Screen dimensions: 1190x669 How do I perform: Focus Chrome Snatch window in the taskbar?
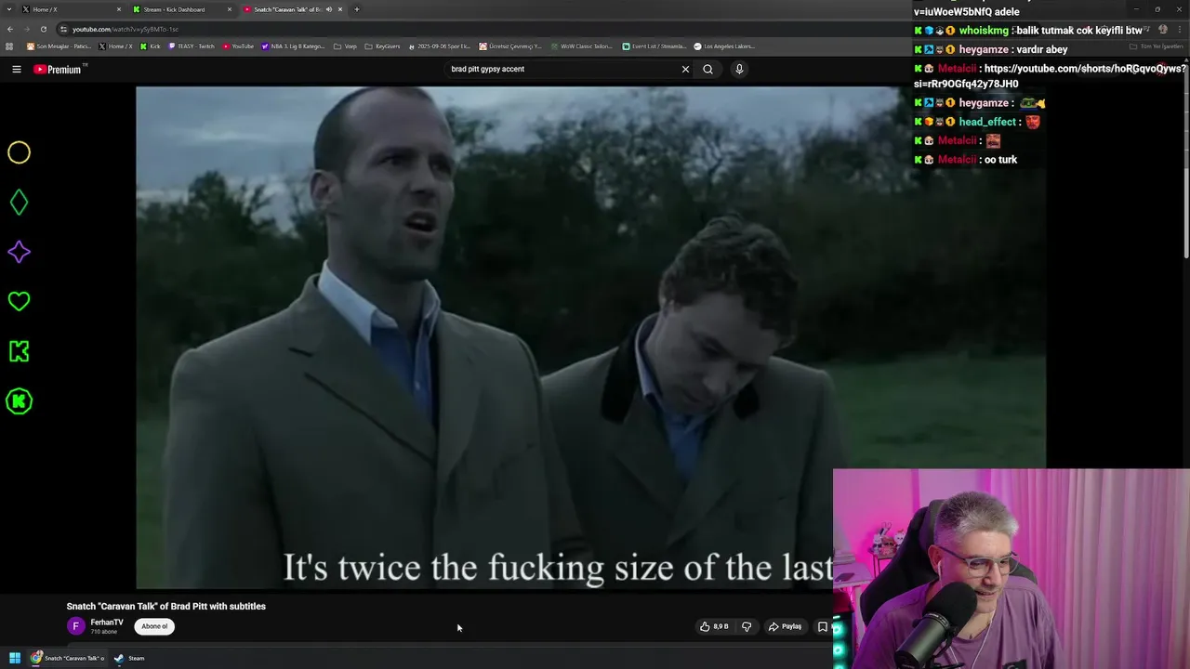(67, 658)
